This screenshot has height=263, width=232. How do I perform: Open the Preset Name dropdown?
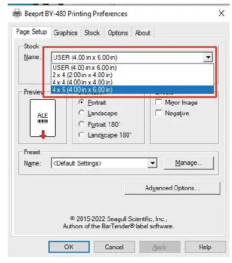pyautogui.click(x=152, y=163)
